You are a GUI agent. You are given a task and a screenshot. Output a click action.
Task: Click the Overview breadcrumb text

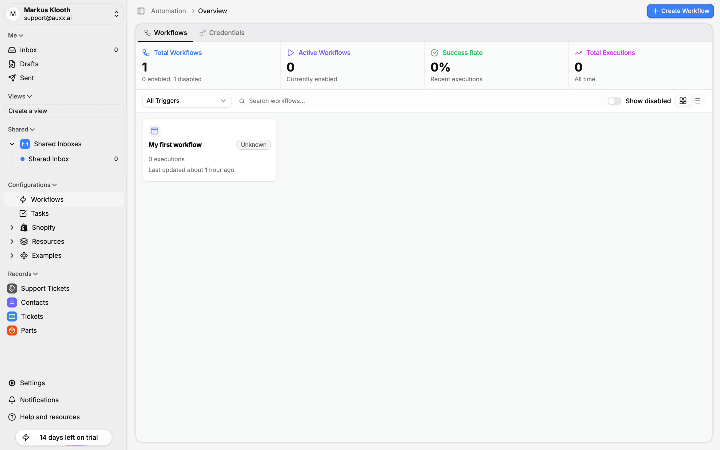[x=212, y=11]
